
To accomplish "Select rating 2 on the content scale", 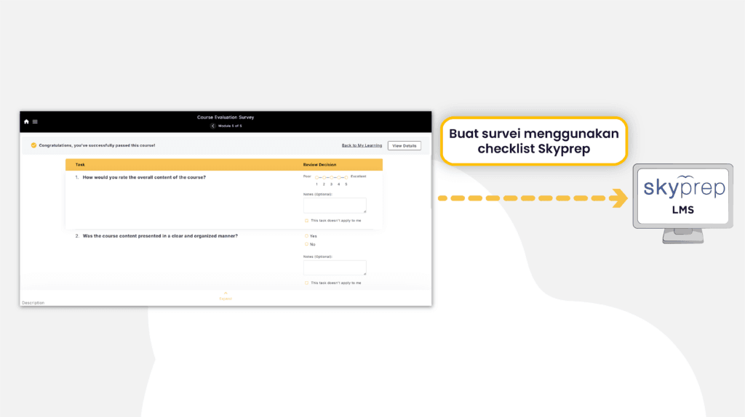I will (324, 177).
